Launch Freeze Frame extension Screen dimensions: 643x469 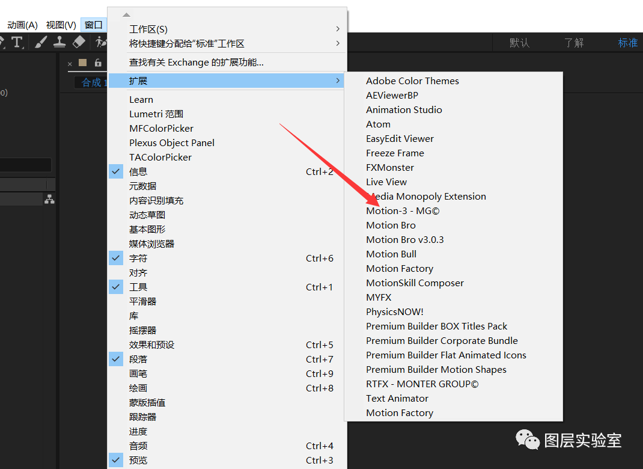(454, 153)
